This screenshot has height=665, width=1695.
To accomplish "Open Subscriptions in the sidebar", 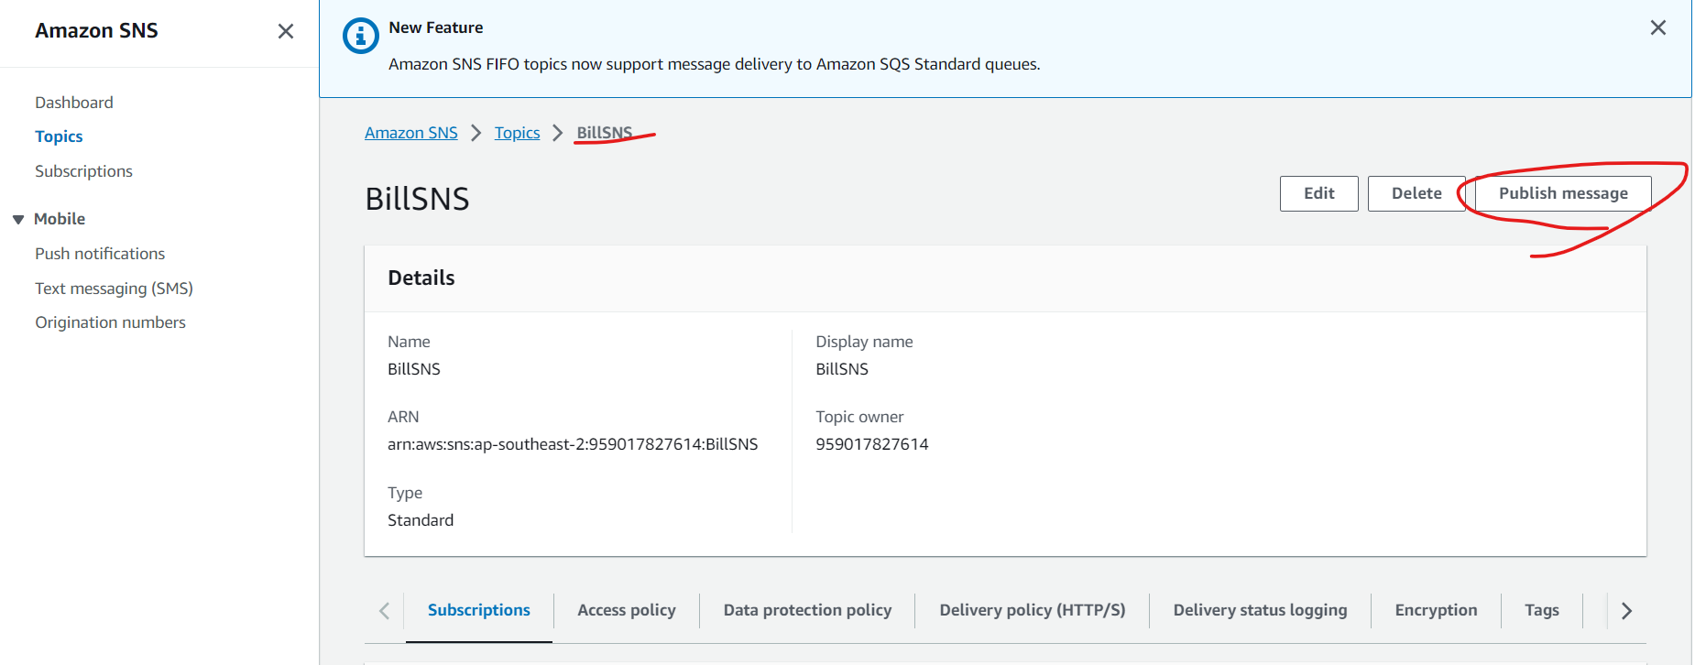I will coord(83,171).
